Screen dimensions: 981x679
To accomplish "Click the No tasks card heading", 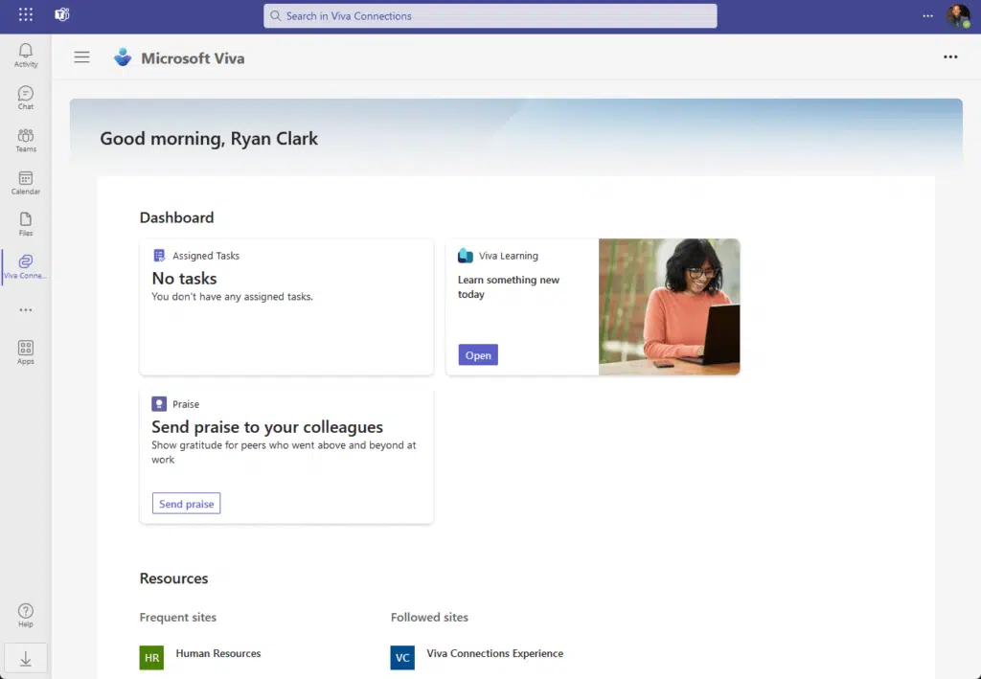I will [x=184, y=279].
